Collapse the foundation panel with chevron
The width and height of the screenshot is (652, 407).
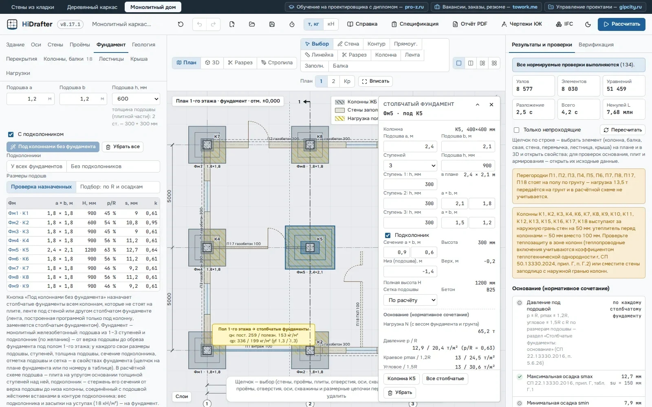pos(478,105)
